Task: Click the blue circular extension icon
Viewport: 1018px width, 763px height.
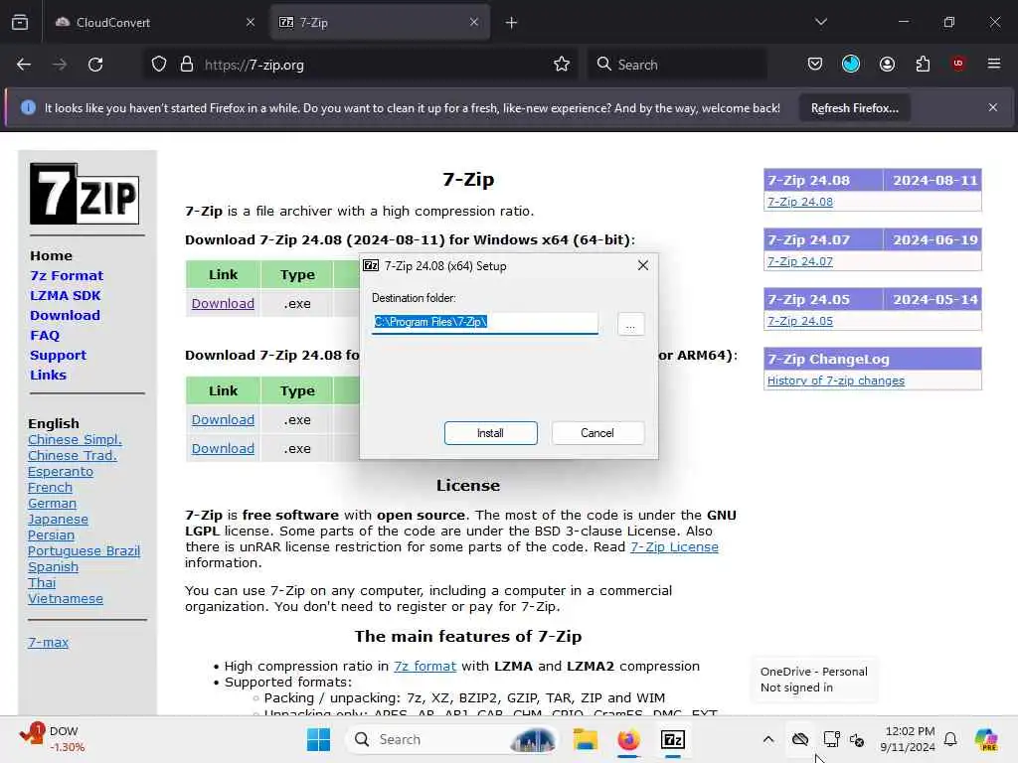Action: click(x=851, y=64)
